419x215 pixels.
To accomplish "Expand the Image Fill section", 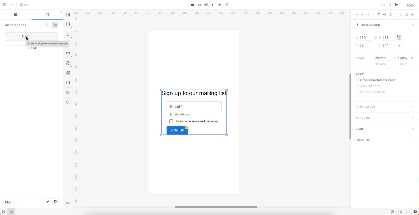I will 413,140.
